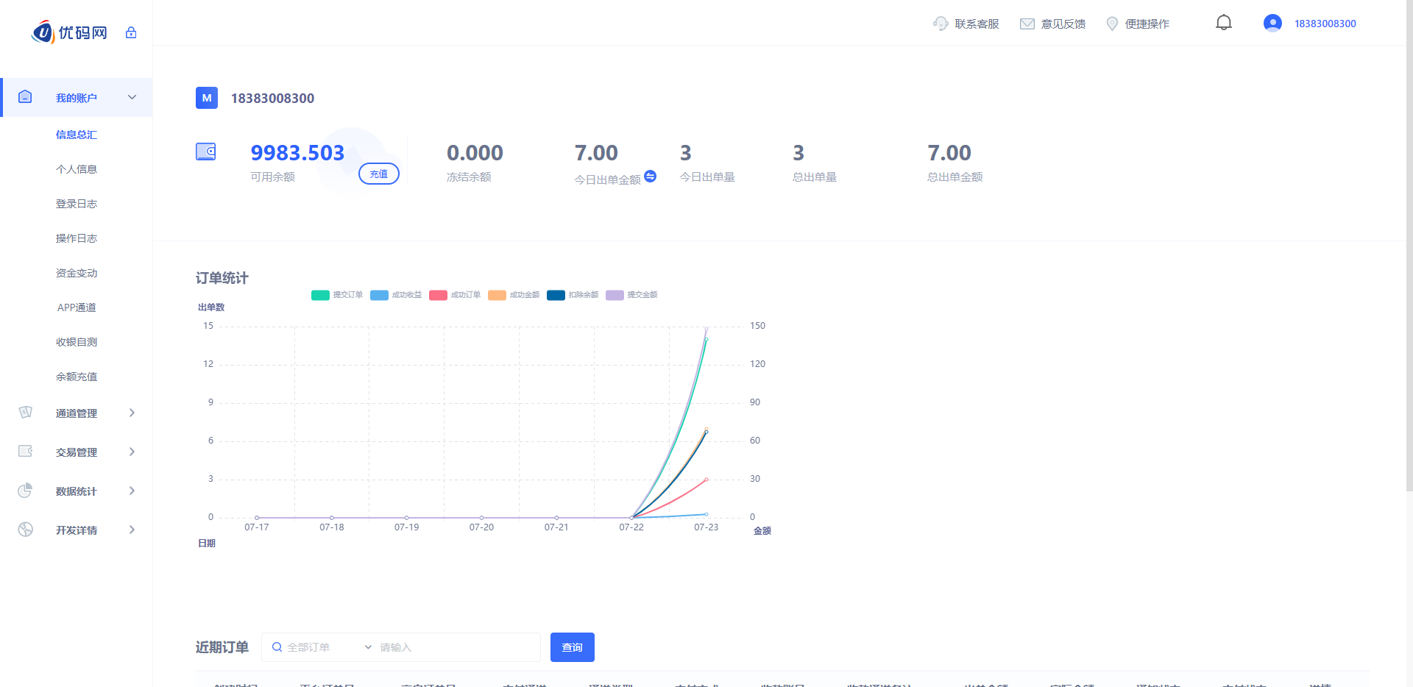Click the lock icon beside the 优码网 logo
The height and width of the screenshot is (687, 1413).
click(131, 32)
